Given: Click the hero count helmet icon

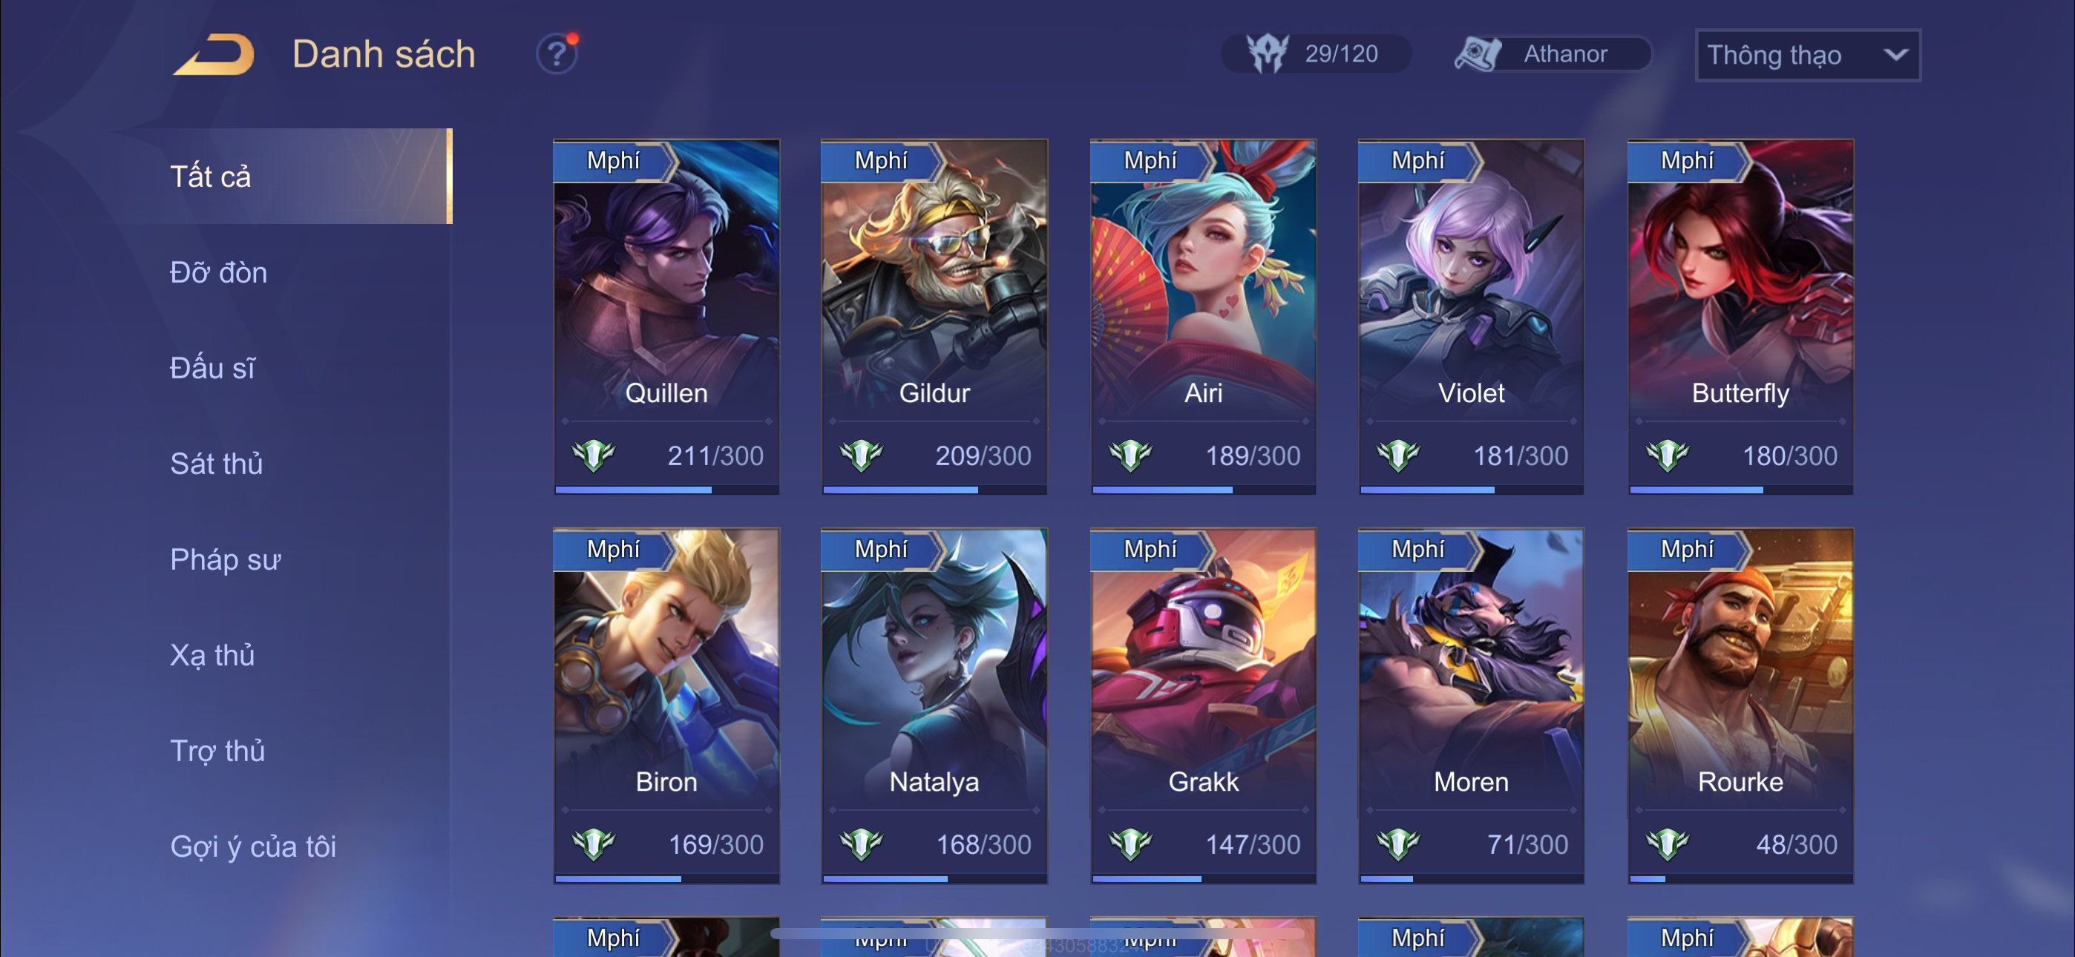Looking at the screenshot, I should [x=1268, y=54].
